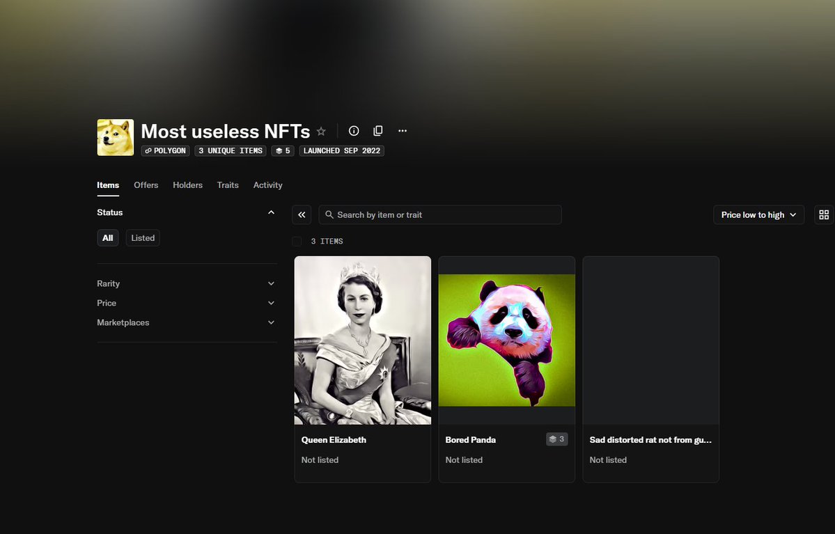
Task: Collapse the filter sidebar with double-chevron button
Action: (x=302, y=214)
